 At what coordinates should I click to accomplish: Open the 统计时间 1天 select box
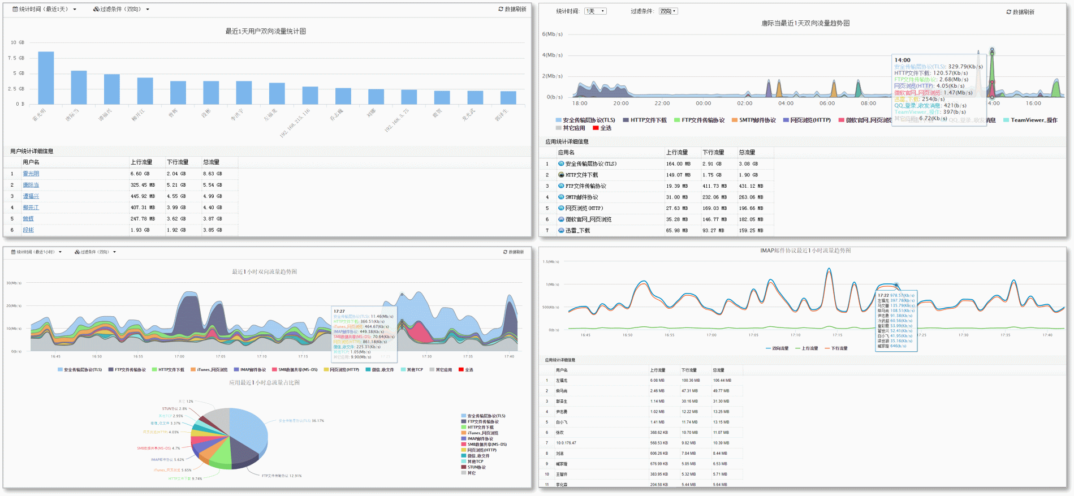coord(596,11)
